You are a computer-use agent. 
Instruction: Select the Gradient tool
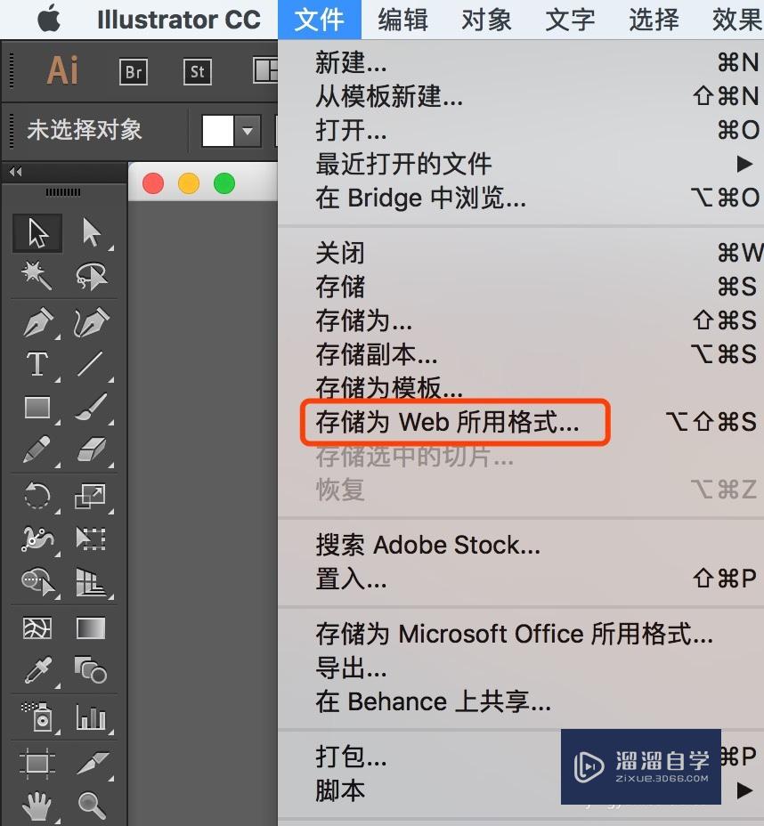coord(93,628)
